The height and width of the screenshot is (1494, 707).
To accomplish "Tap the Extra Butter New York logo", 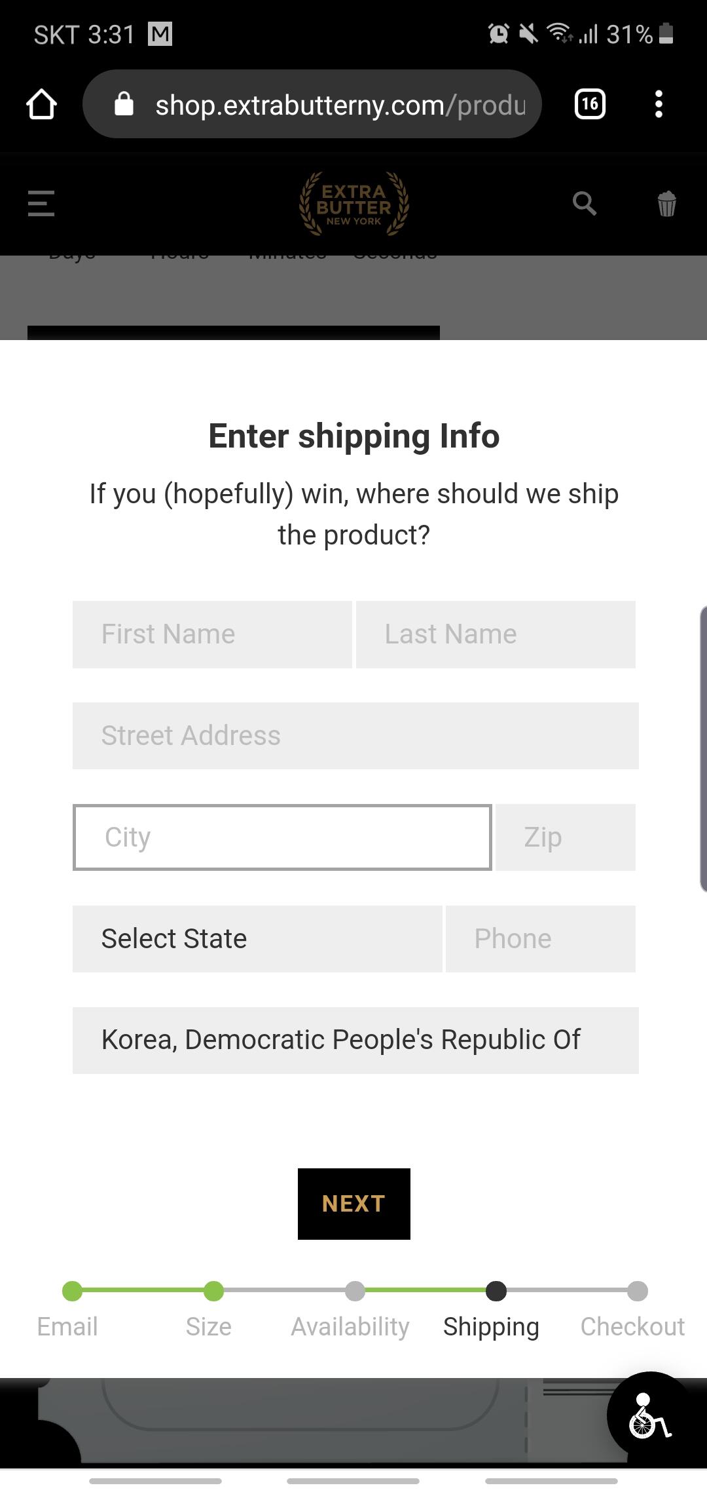I will click(353, 204).
